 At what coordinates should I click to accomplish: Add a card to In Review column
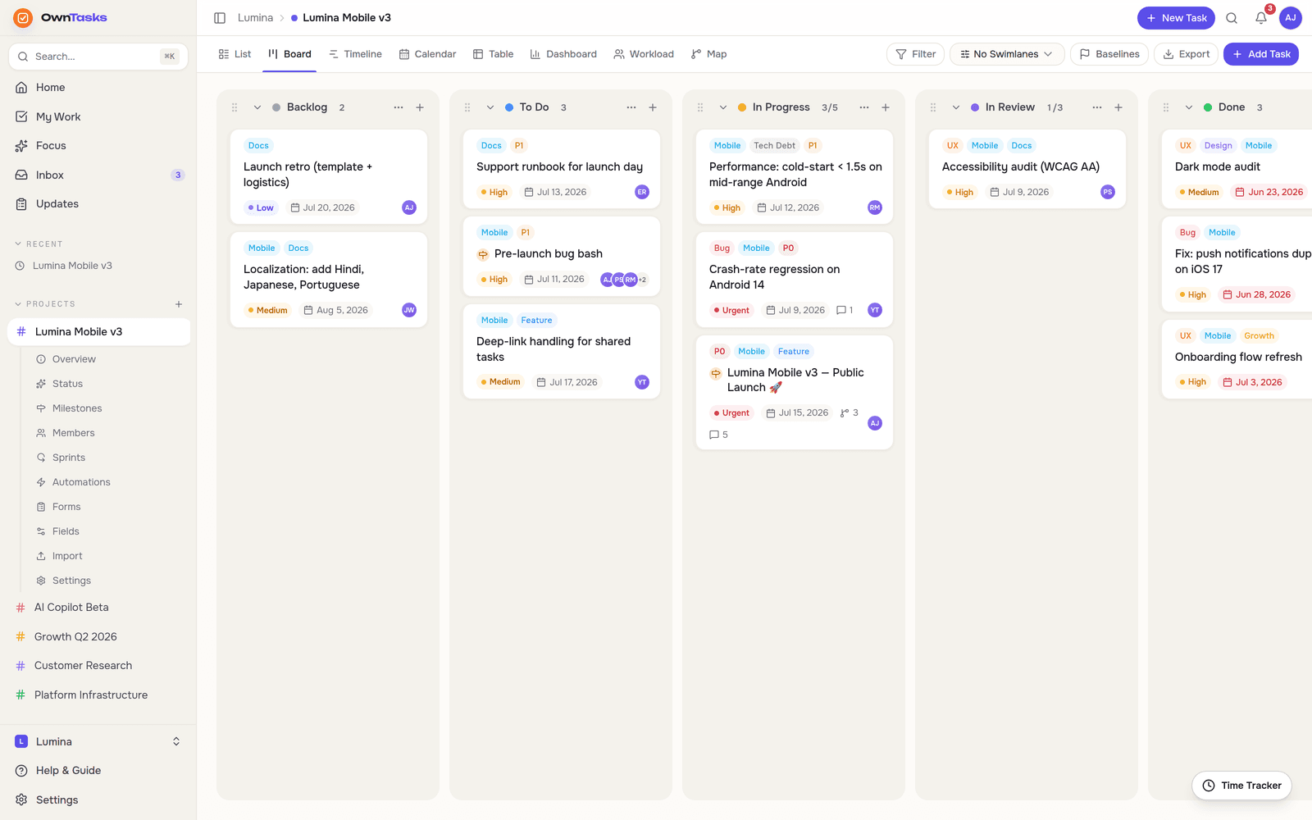[x=1118, y=107]
